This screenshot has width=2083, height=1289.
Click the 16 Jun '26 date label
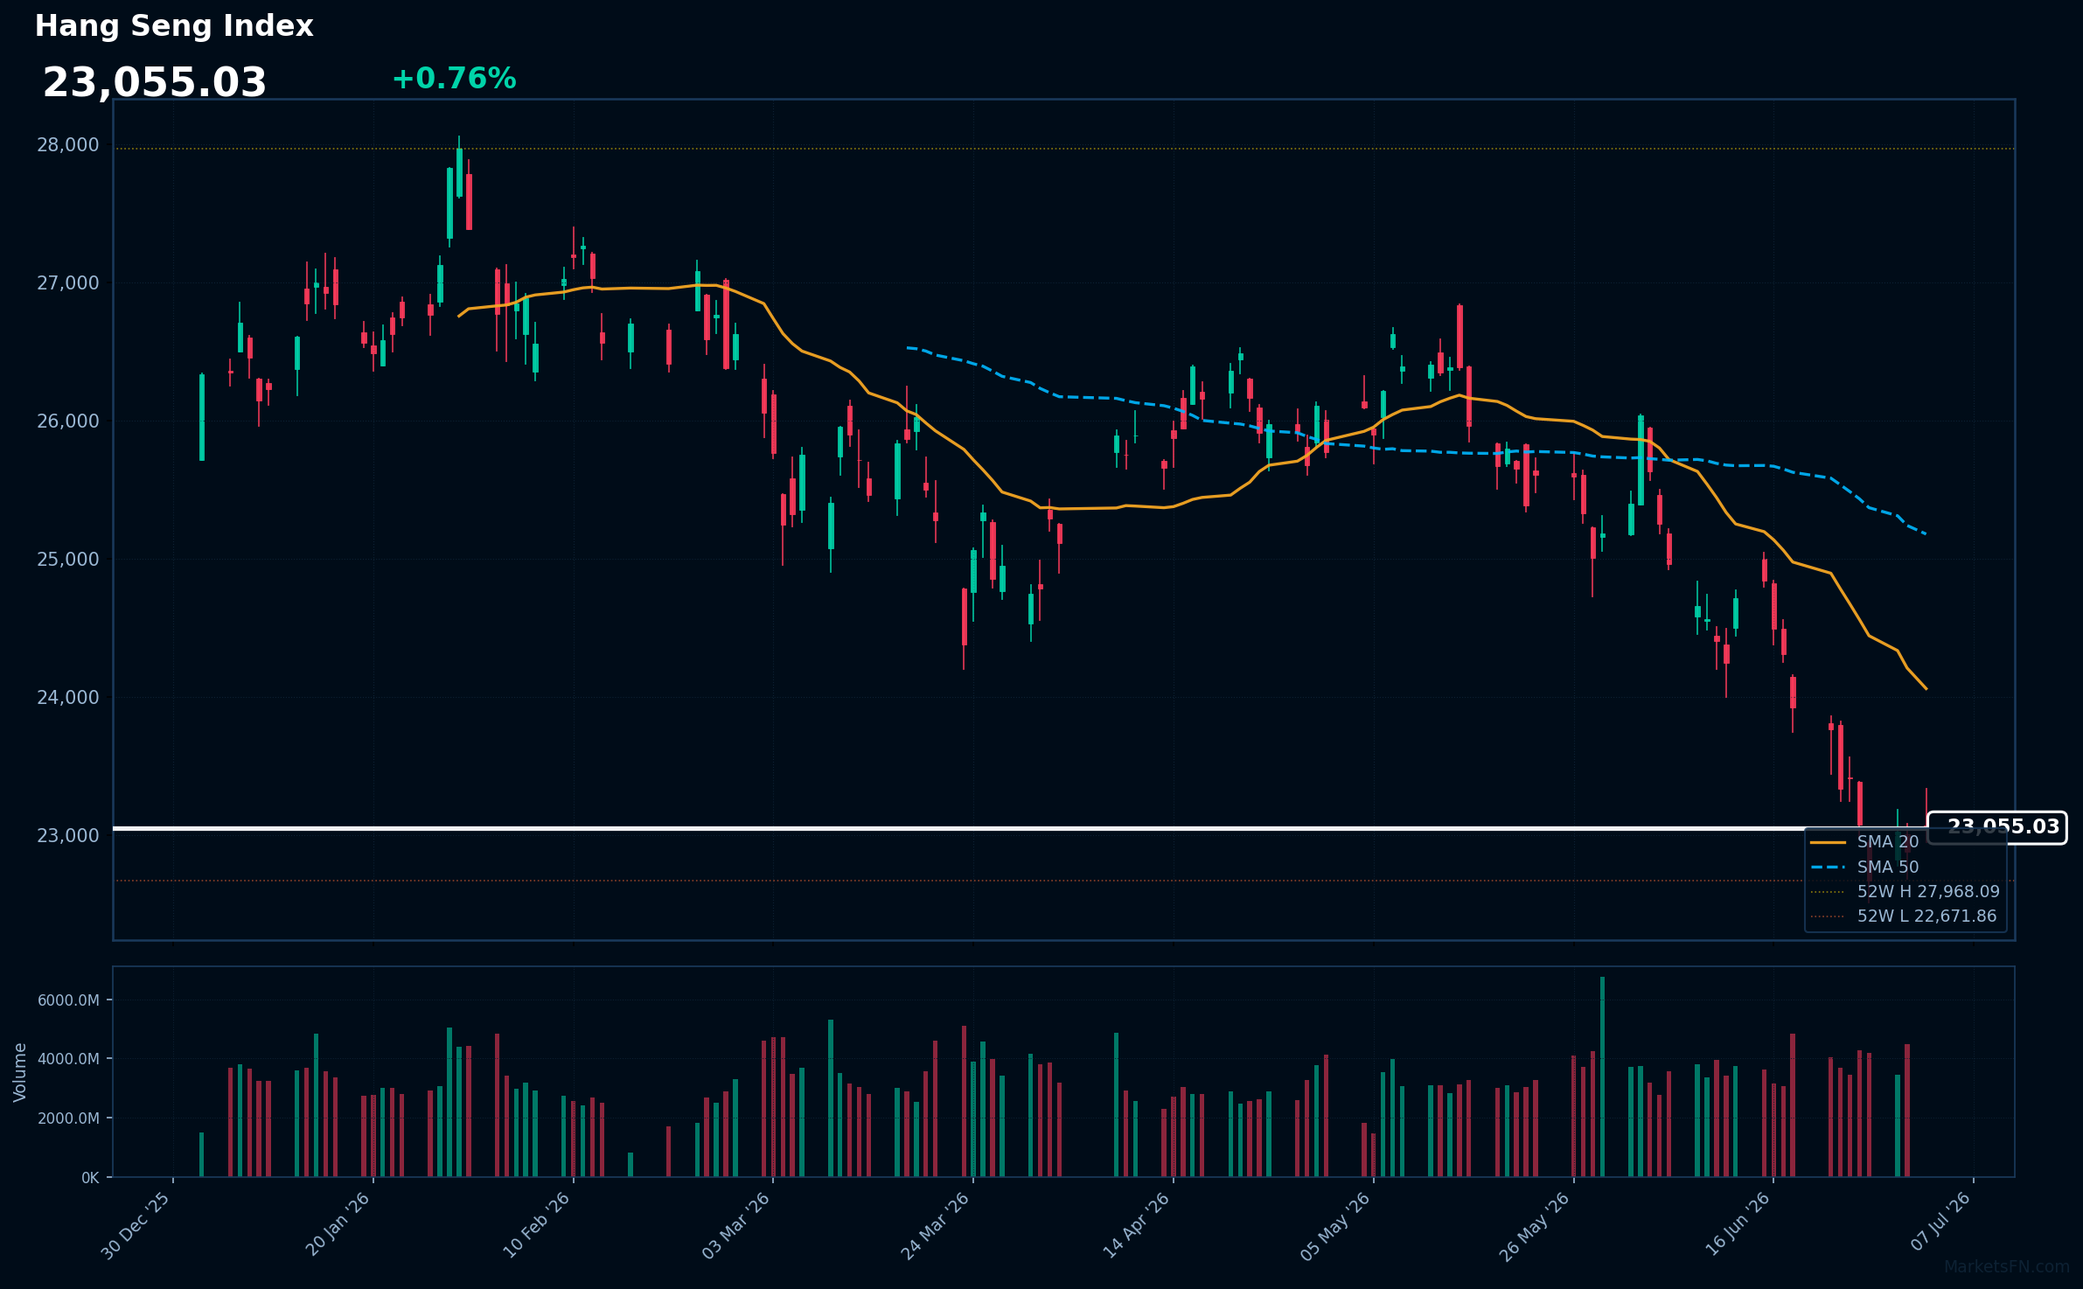1738,1224
